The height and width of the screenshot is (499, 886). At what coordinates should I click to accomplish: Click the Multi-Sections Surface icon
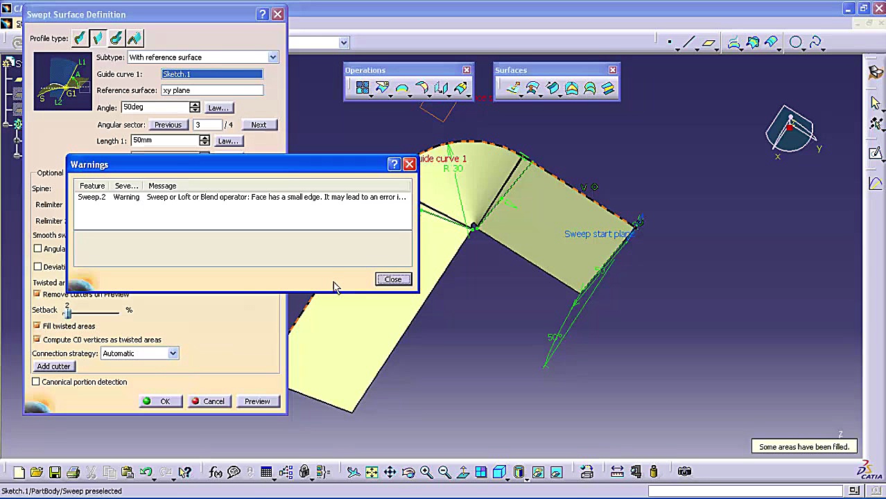click(x=589, y=87)
